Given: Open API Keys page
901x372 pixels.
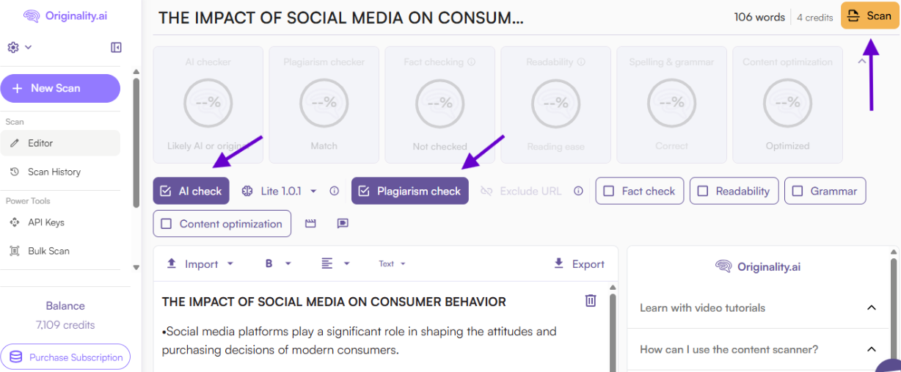Looking at the screenshot, I should click(x=60, y=222).
